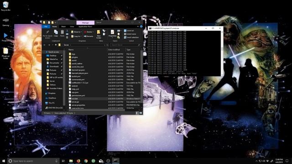Go back with Explorer back arrow
This screenshot has width=292, height=164.
pyautogui.click(x=45, y=45)
